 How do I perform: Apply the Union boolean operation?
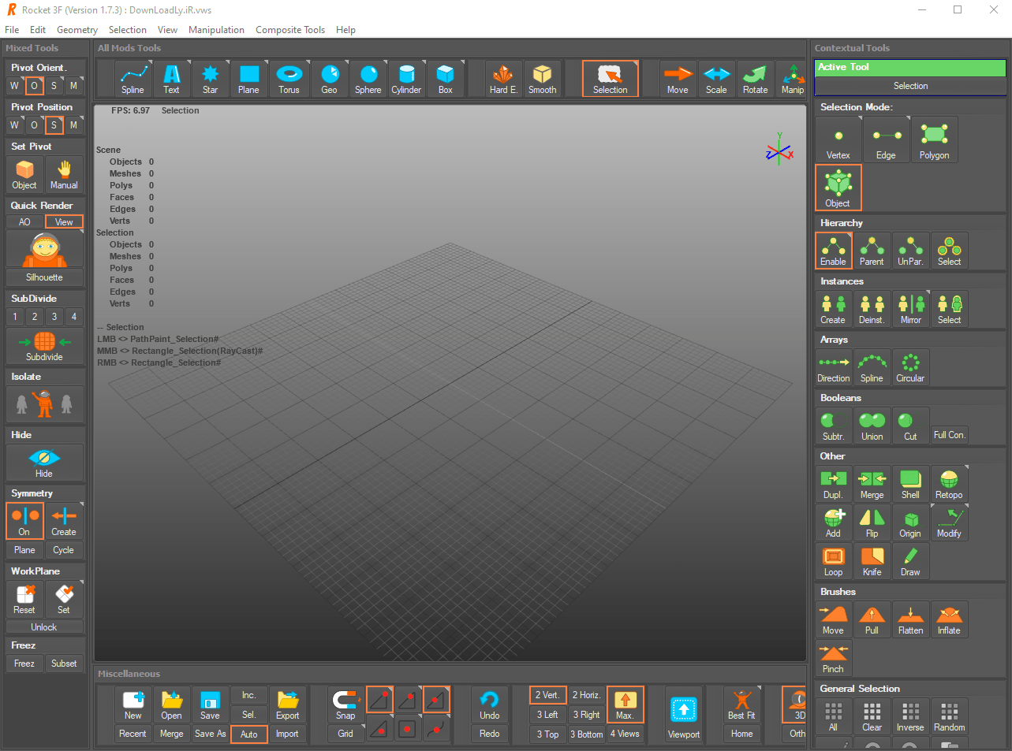pos(872,426)
